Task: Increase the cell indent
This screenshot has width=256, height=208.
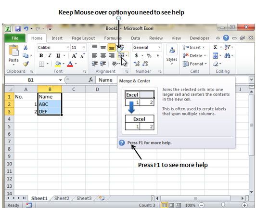Action: pos(103,64)
